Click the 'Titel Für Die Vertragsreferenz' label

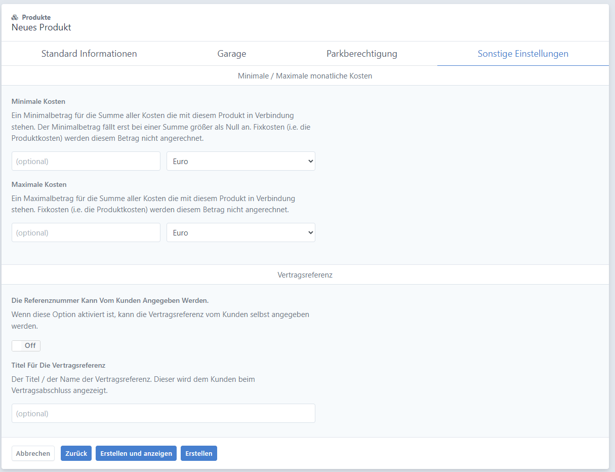(x=58, y=365)
